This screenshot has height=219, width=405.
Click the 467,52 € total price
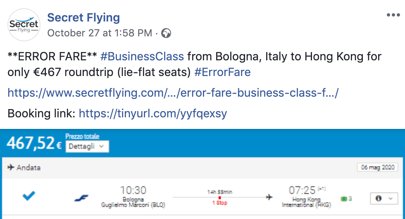pyautogui.click(x=34, y=143)
